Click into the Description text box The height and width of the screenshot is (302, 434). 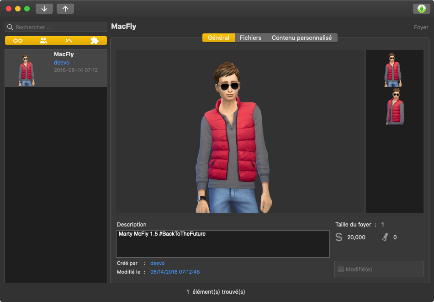pos(222,244)
